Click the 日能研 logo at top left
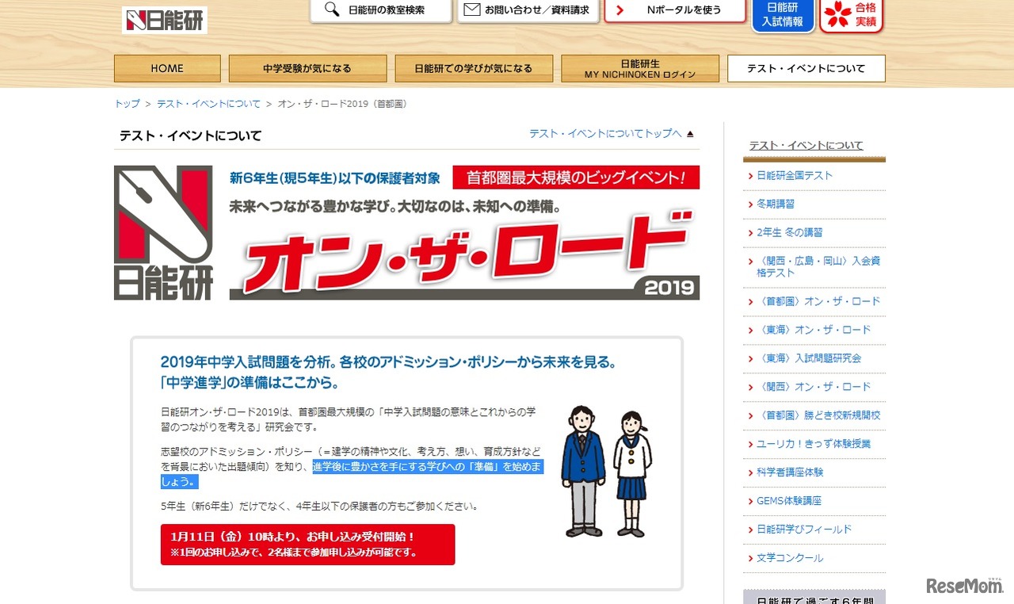The width and height of the screenshot is (1014, 604). pyautogui.click(x=164, y=19)
